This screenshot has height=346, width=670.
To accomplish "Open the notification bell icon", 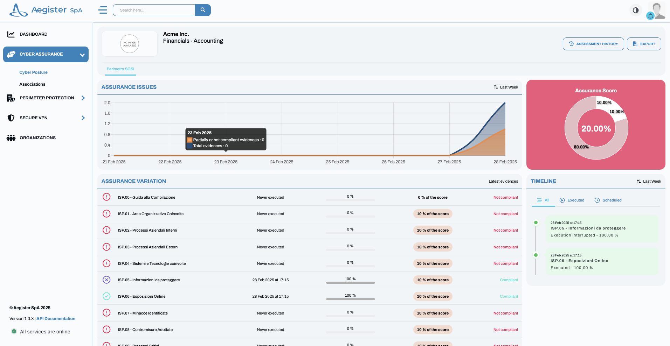I will (650, 16).
